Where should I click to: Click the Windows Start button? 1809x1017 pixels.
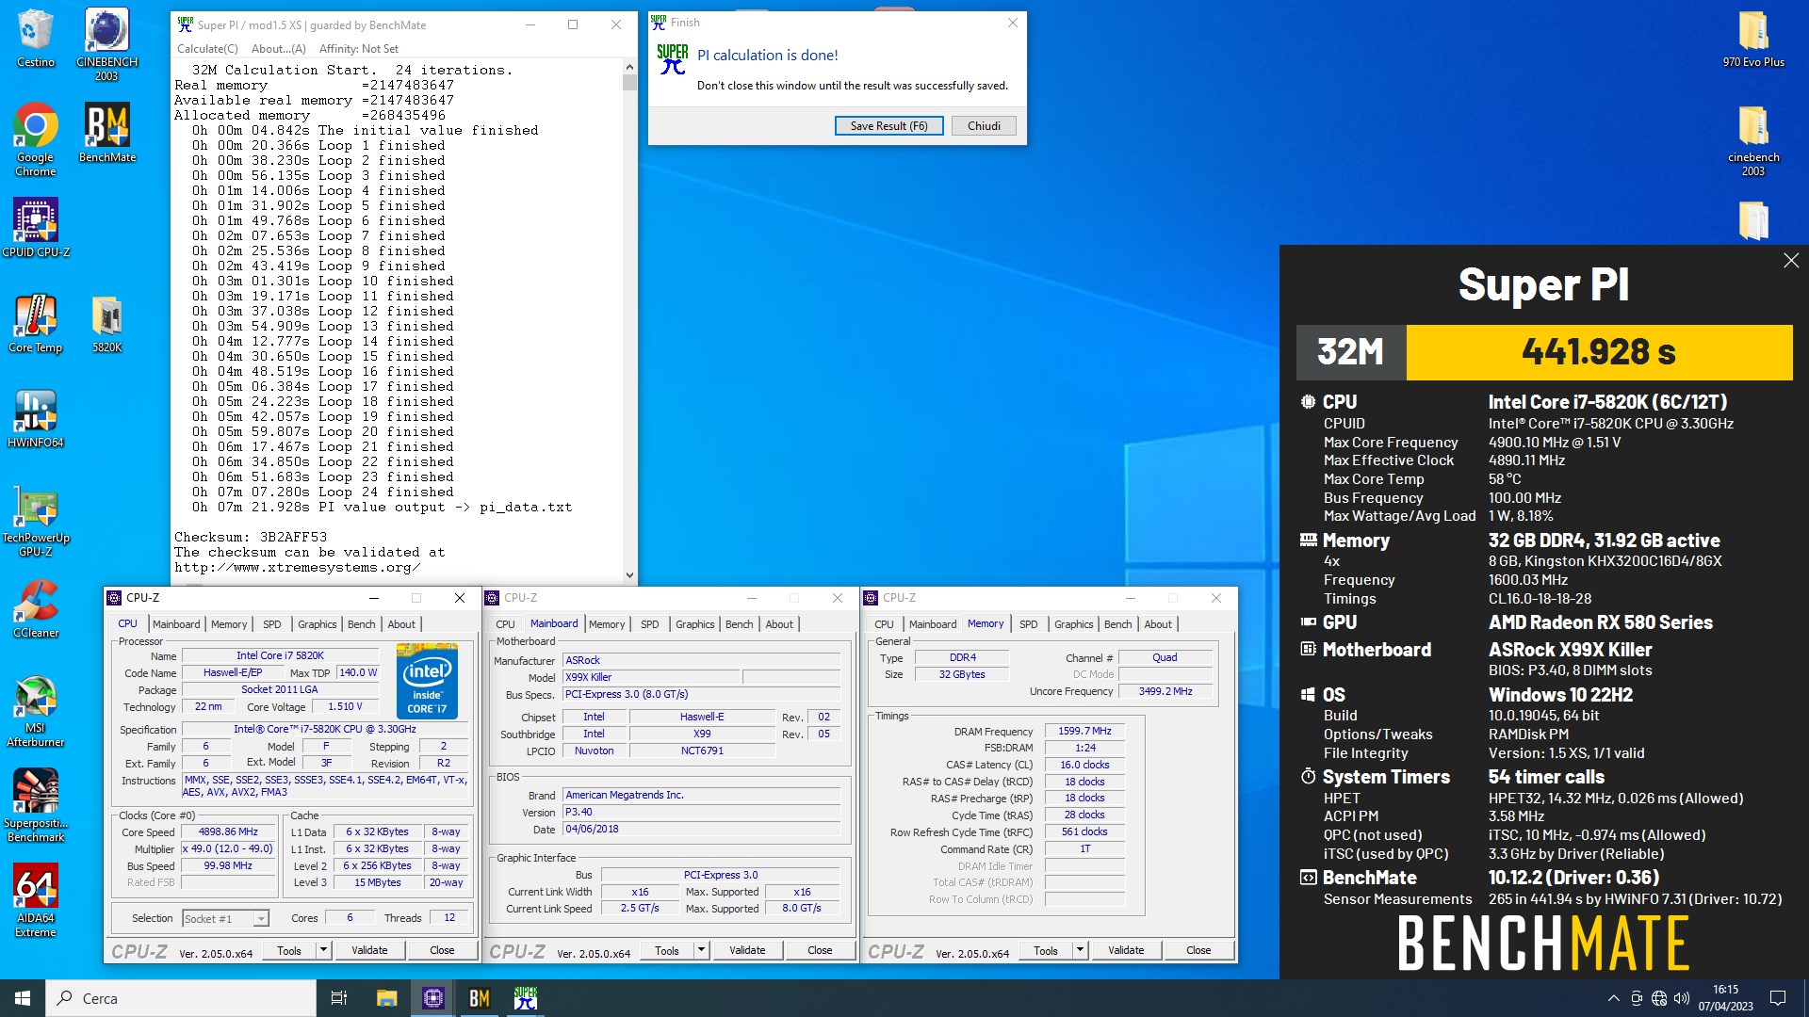click(23, 998)
